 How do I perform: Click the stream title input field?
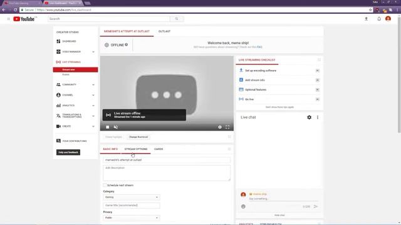click(167, 160)
